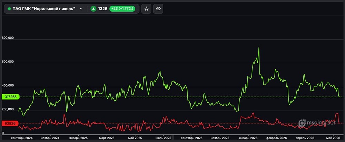The height and width of the screenshot is (142, 345).
Task: Click the январь 2026 date label
Action: (249, 138)
